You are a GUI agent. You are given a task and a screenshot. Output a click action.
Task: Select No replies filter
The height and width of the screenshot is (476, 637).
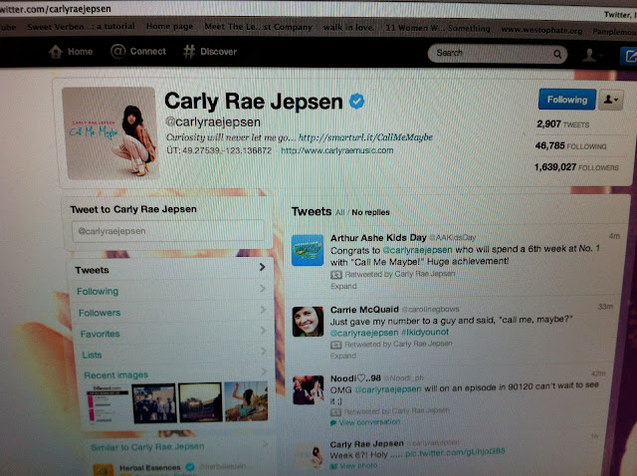pyautogui.click(x=370, y=212)
